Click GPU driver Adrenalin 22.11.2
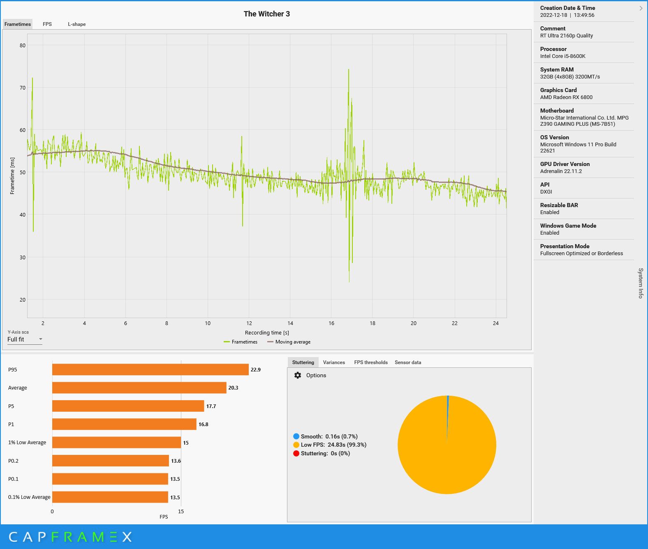 (x=561, y=171)
